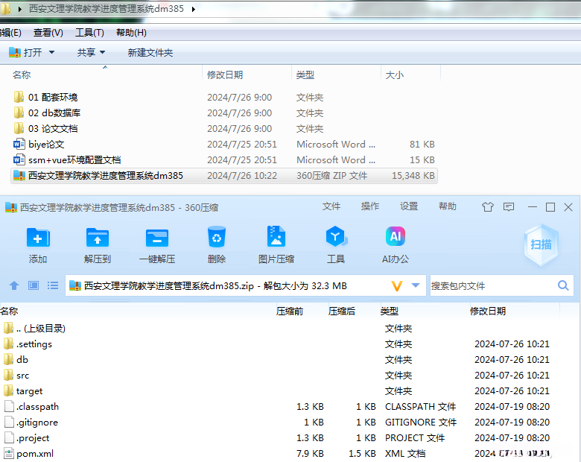Open the skin (shirt) icon in title bar
581x462 pixels.
click(488, 207)
